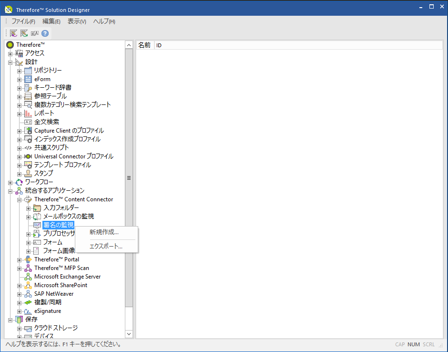Click the tree vertical scrollbar thumb
This screenshot has height=352, width=448.
129,178
